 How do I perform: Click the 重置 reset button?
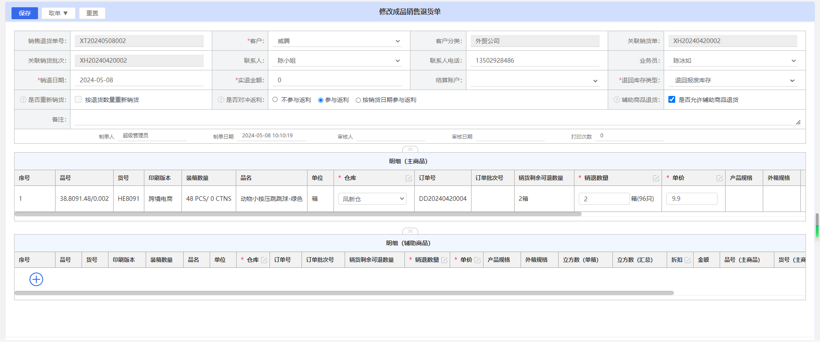(92, 13)
